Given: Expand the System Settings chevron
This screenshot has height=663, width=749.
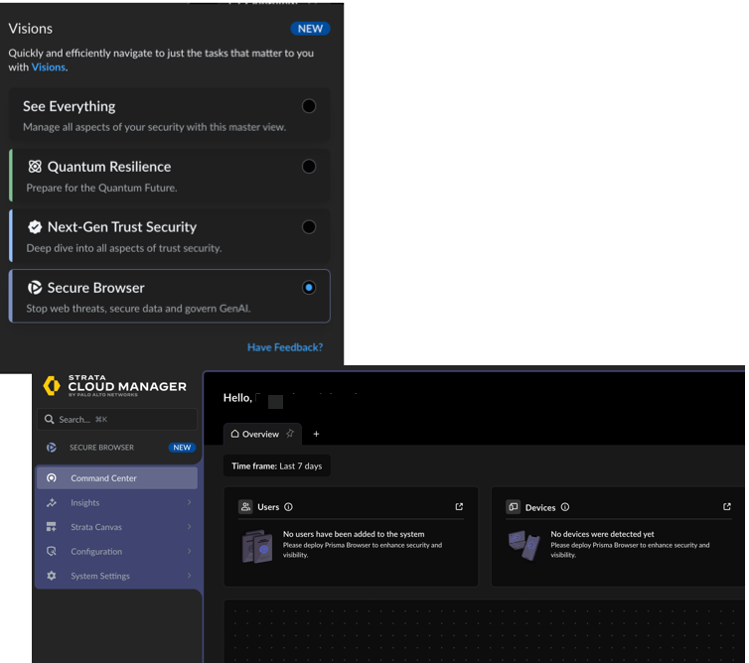Looking at the screenshot, I should tap(189, 576).
